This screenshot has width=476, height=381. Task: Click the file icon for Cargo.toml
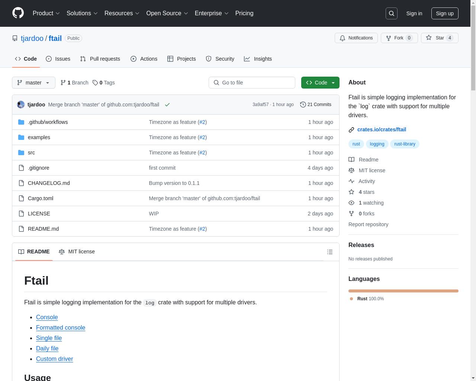[21, 198]
